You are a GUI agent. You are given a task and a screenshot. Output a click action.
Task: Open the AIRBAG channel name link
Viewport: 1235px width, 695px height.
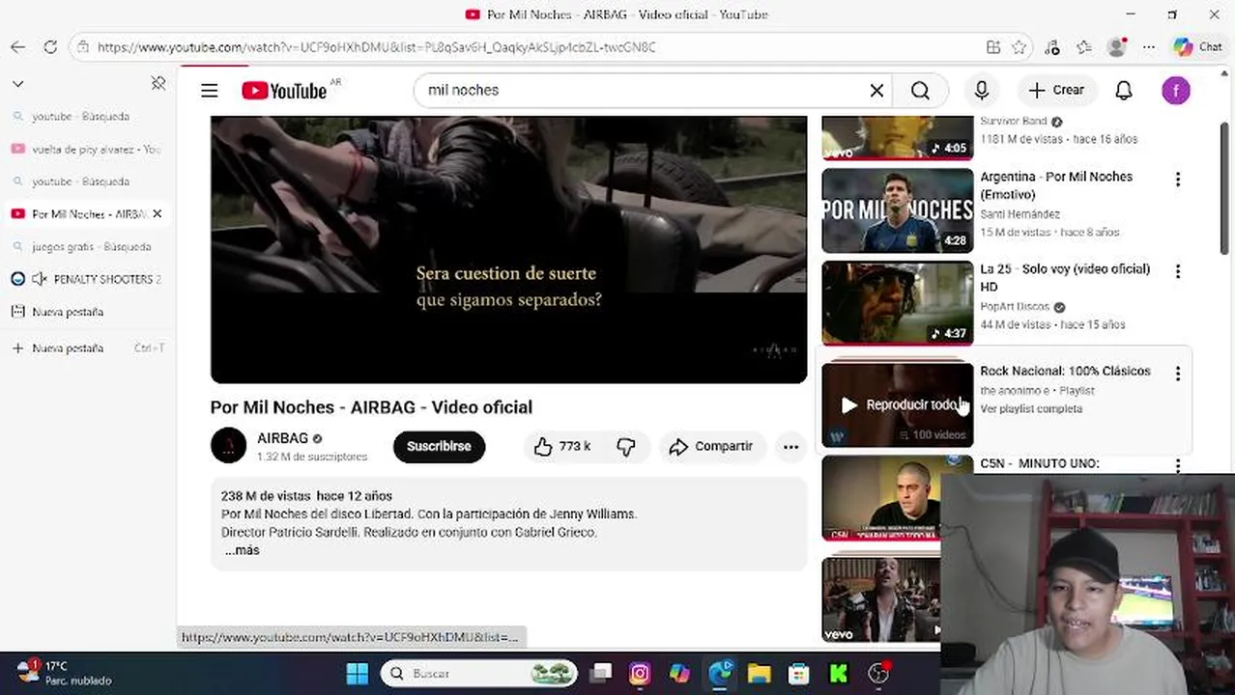point(282,438)
